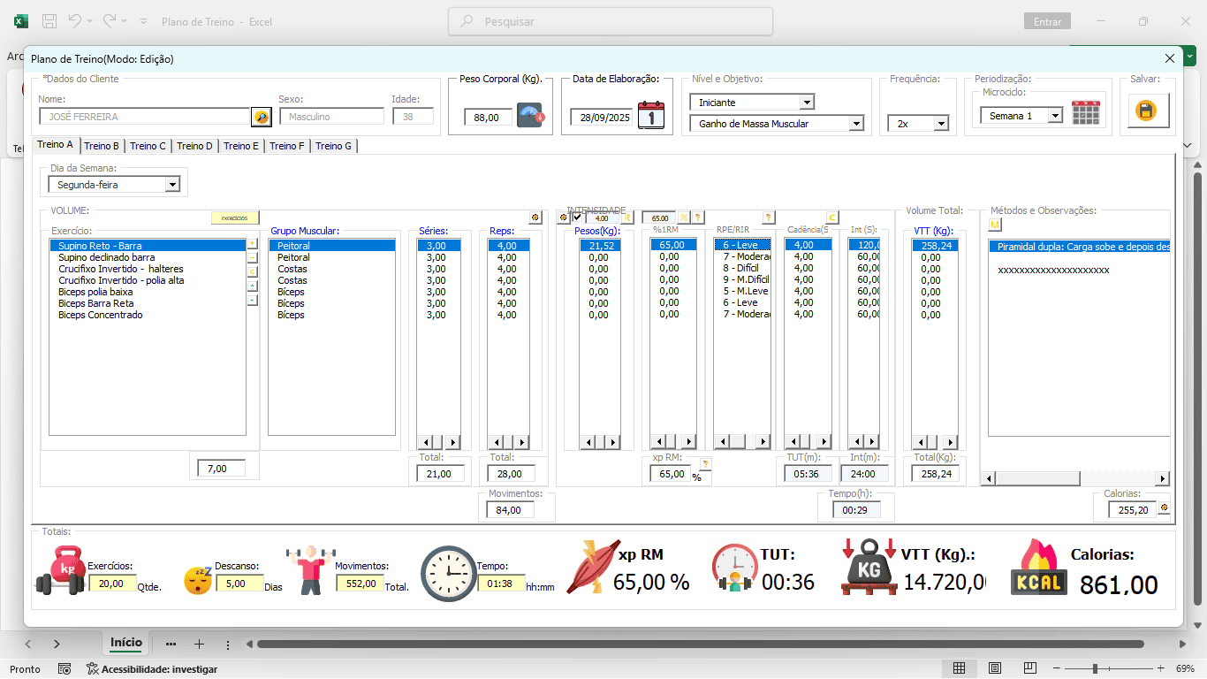Open the microcycle calendar grid icon

click(x=1085, y=113)
